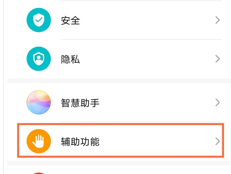Viewport: 231px width, 174px height.
Task: Expand 隐私 using its right chevron
Action: (218, 59)
